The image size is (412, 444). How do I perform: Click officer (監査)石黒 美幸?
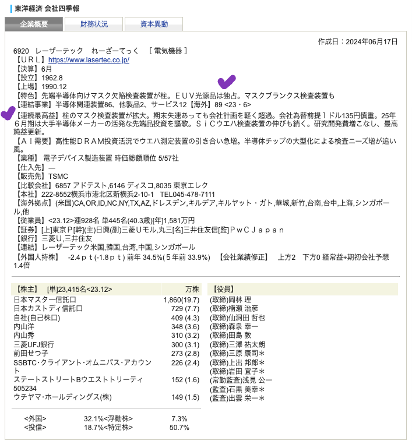pyautogui.click(x=237, y=389)
